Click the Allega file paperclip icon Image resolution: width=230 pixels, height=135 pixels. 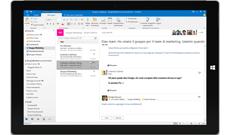(x=88, y=20)
